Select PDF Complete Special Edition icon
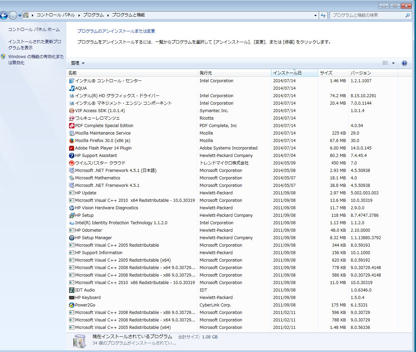Screen dimensions: 416x352 (x=71, y=126)
